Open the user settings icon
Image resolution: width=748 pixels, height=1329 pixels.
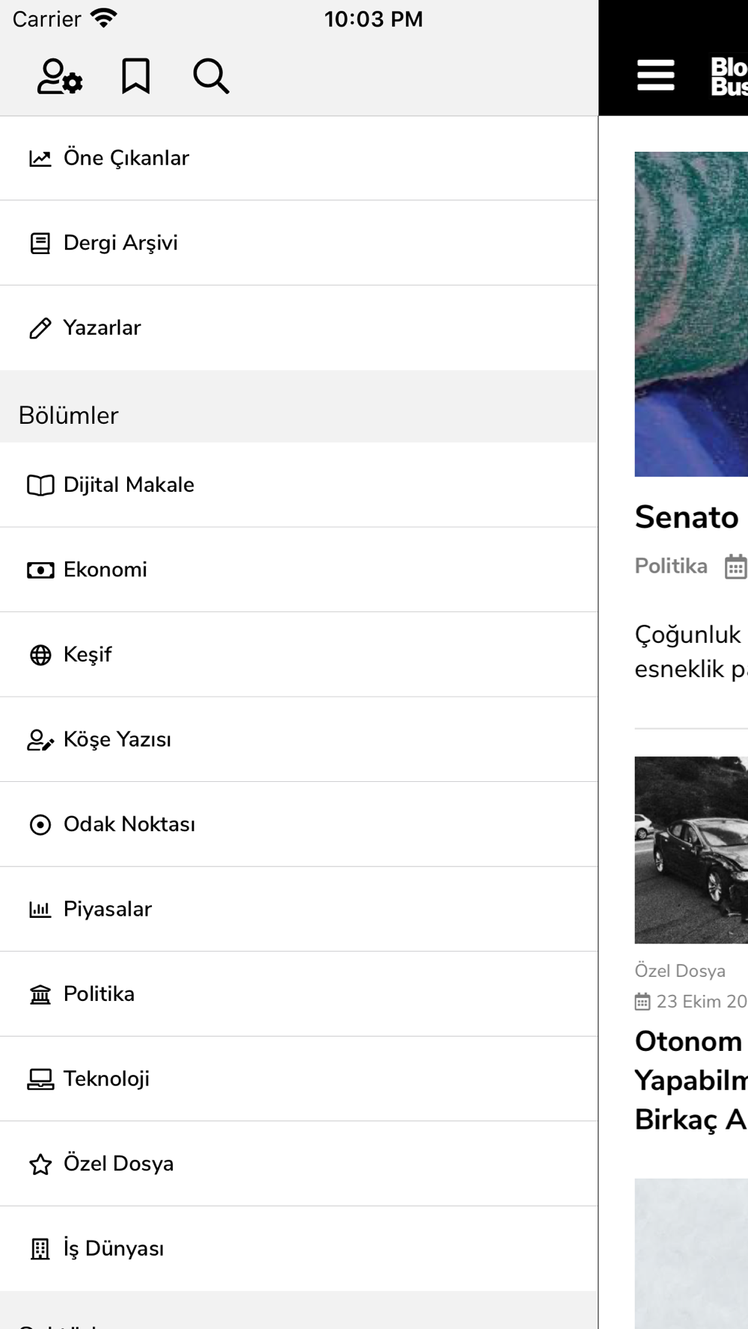point(60,76)
